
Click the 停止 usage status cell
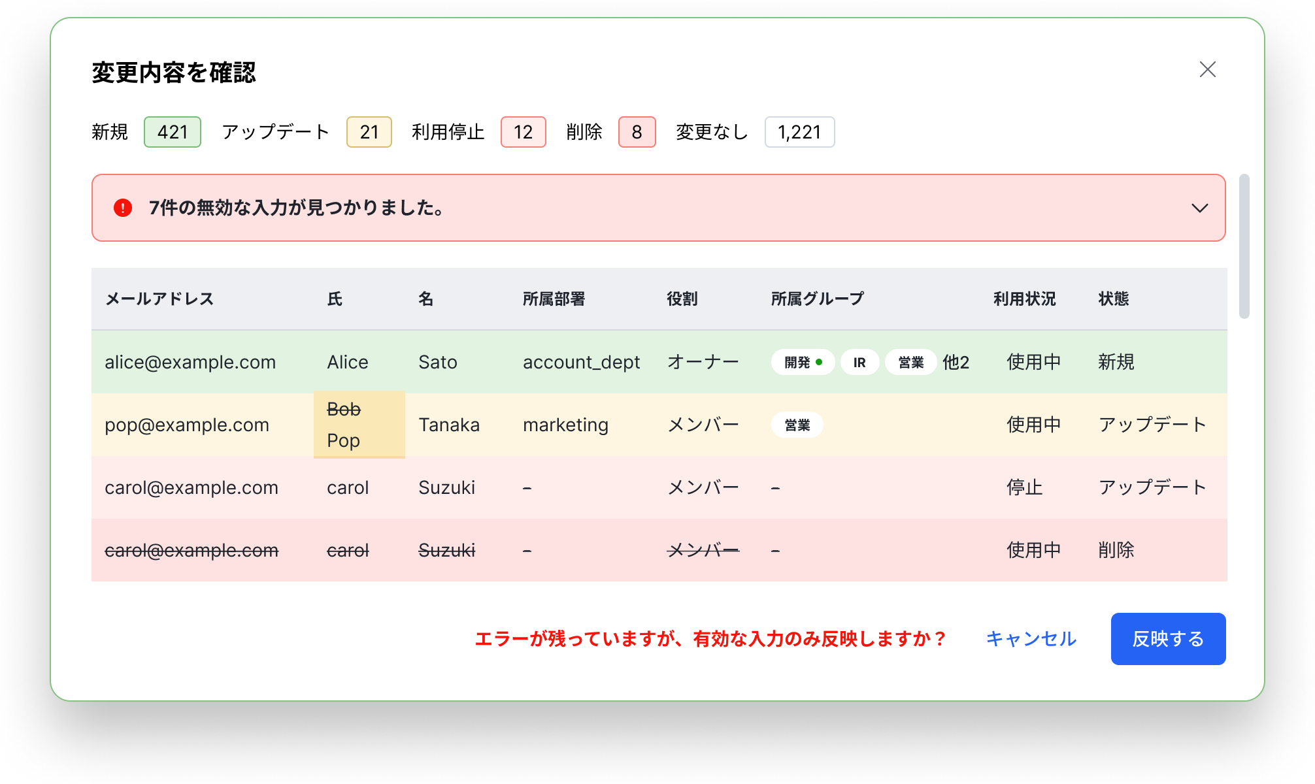pyautogui.click(x=1024, y=487)
